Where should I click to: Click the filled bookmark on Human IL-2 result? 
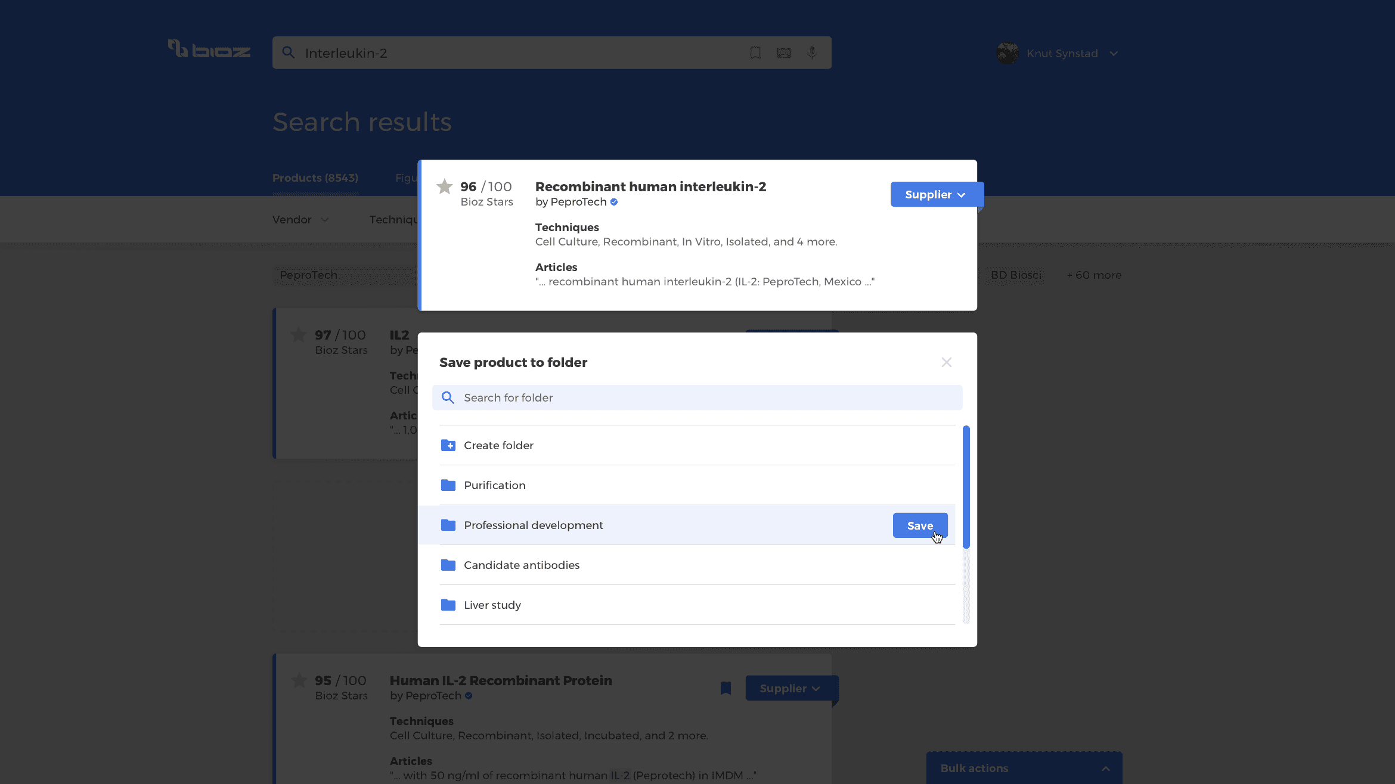(726, 688)
